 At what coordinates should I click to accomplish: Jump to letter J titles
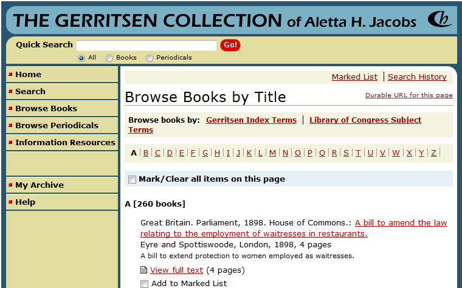click(238, 153)
